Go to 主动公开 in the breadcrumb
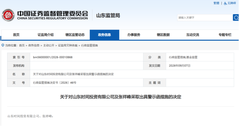Viewport: 239px width, 126px height. (49, 46)
